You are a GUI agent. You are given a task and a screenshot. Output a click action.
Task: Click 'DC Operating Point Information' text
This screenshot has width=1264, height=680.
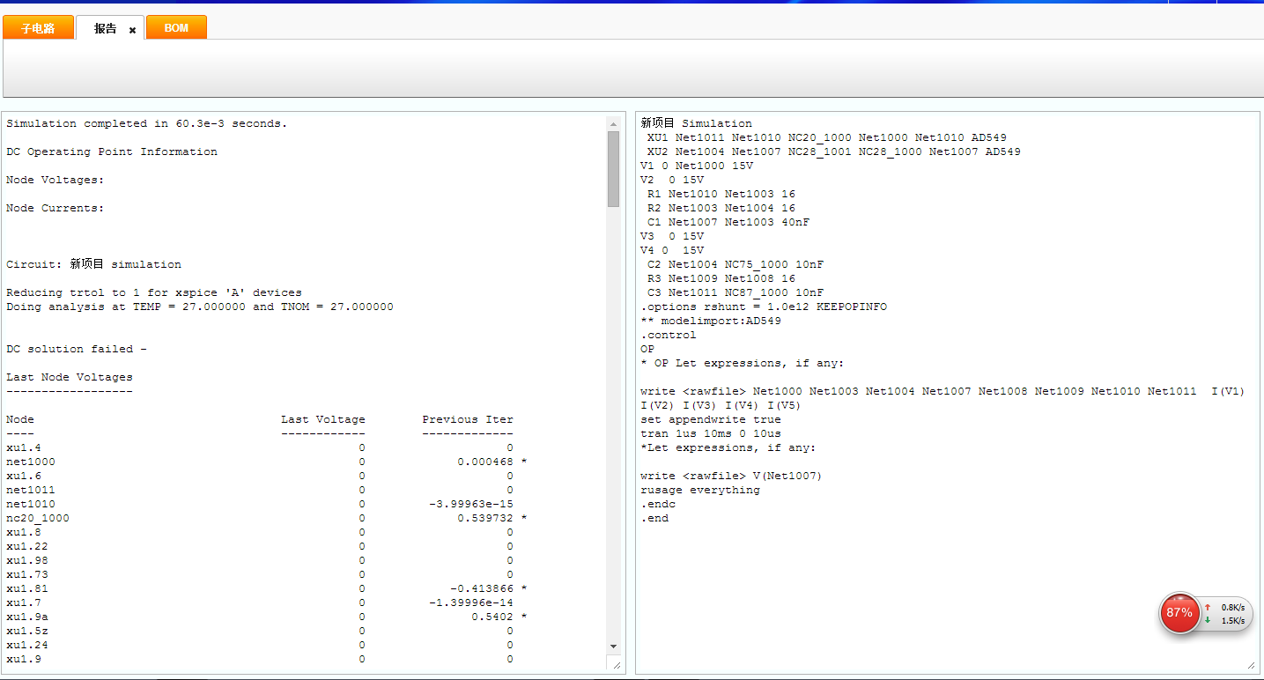coord(112,152)
